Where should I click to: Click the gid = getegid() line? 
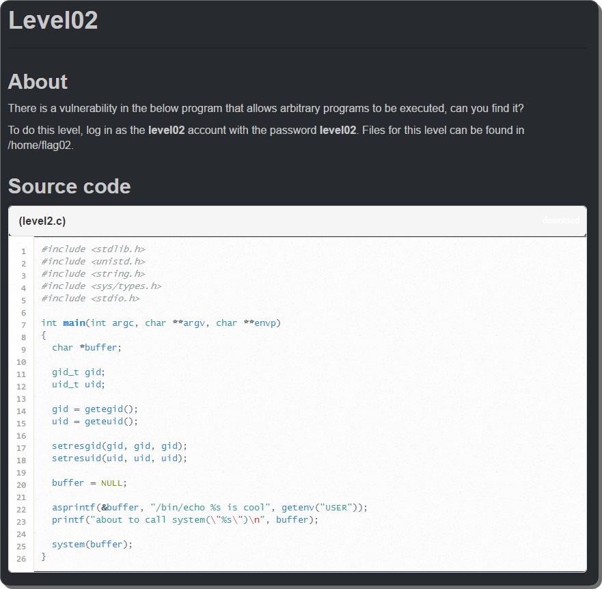95,409
